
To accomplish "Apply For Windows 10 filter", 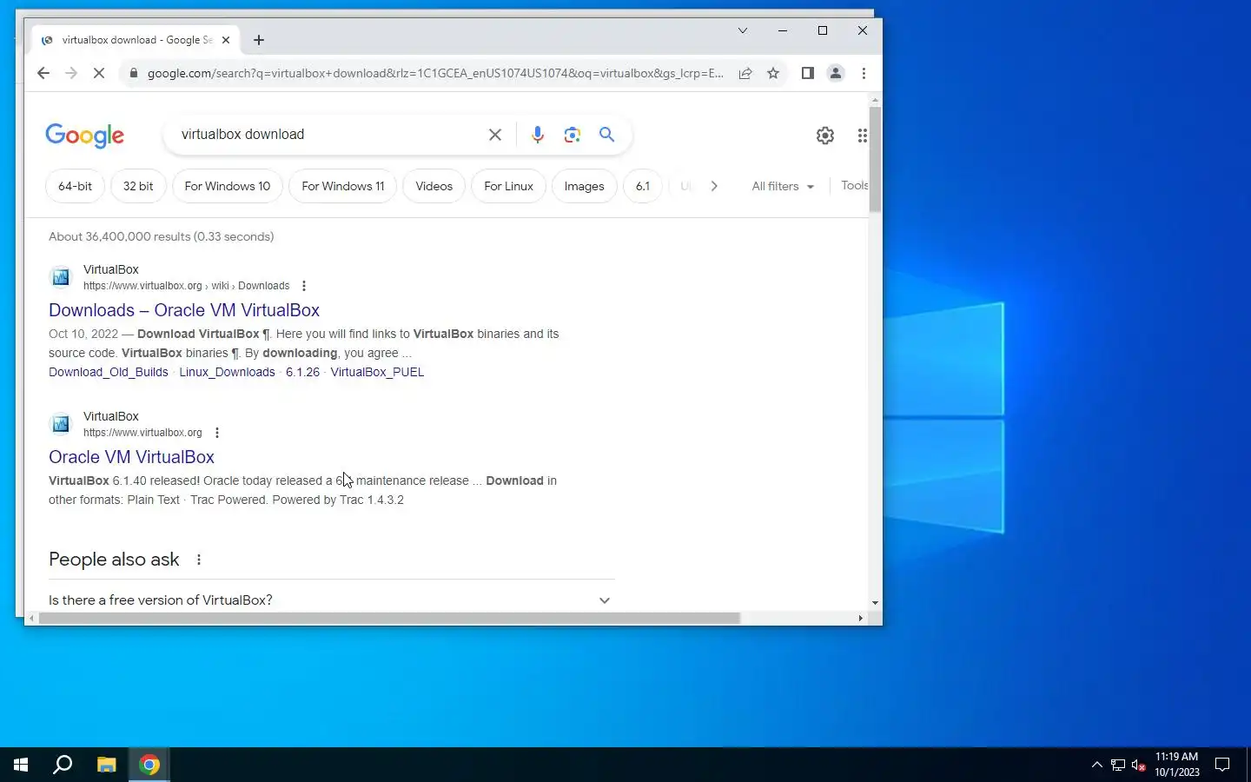I will click(x=228, y=186).
